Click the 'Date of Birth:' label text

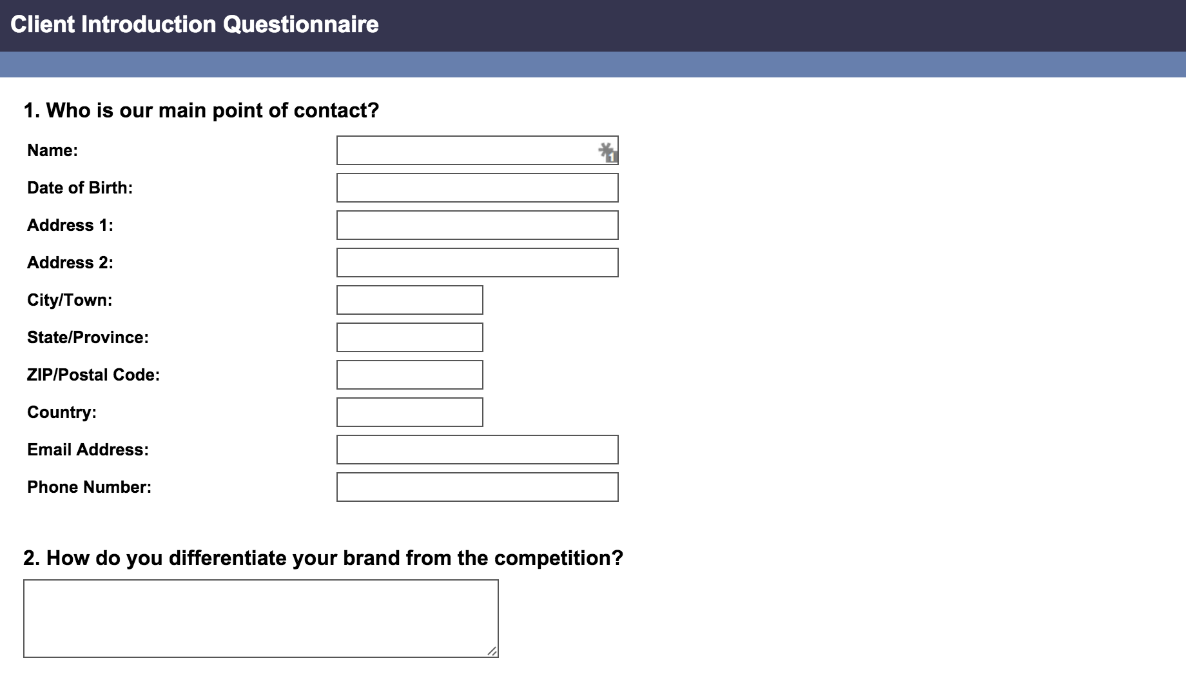coord(80,188)
